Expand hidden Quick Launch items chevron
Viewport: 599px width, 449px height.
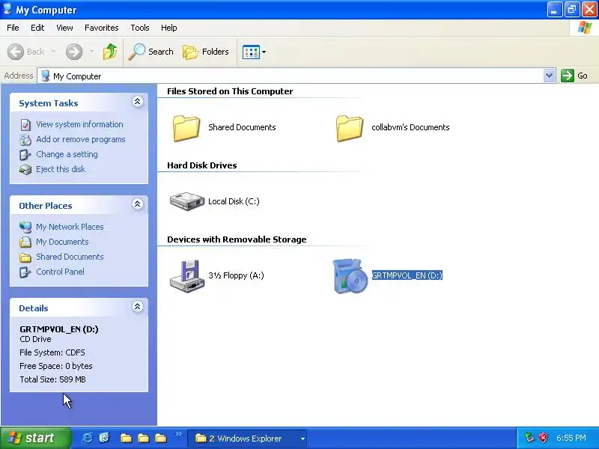178,434
